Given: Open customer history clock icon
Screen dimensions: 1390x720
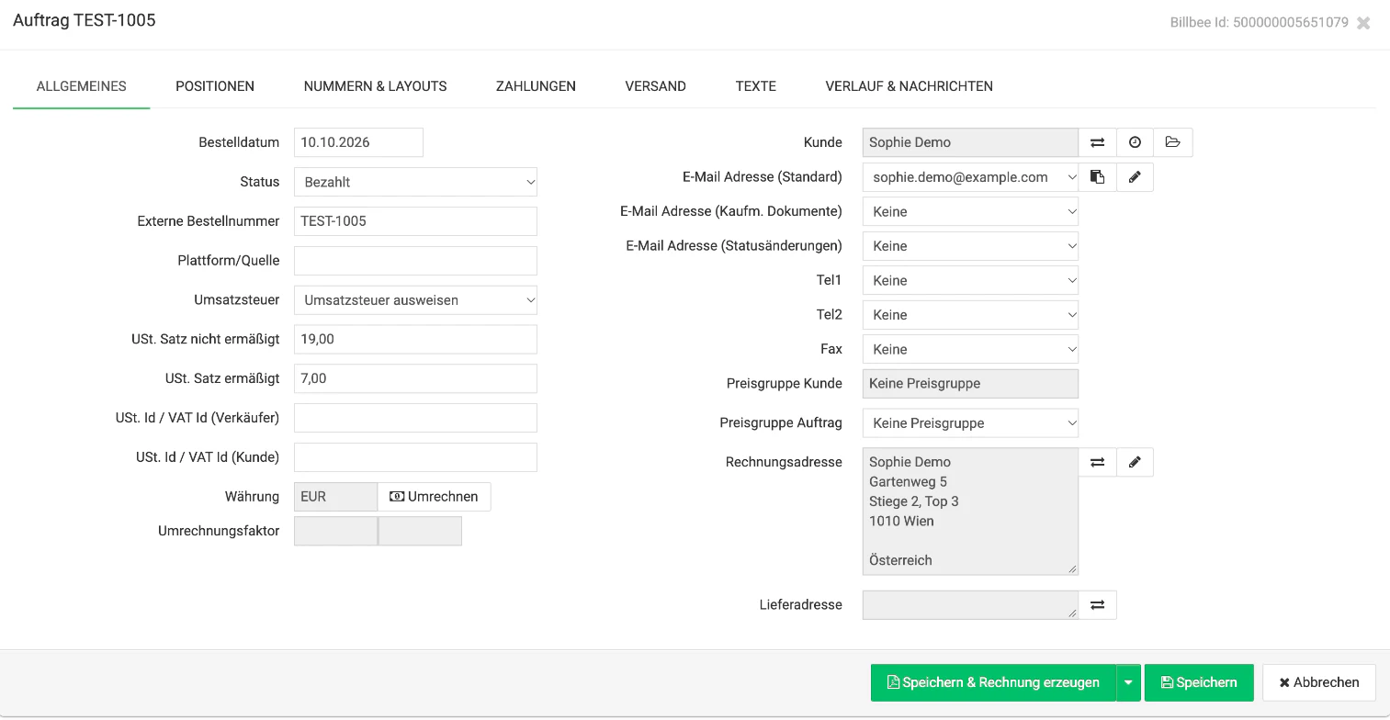Looking at the screenshot, I should pos(1135,142).
